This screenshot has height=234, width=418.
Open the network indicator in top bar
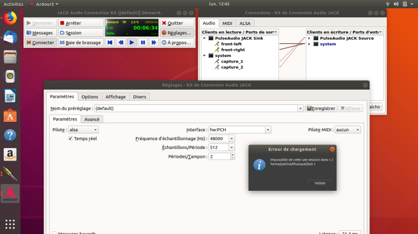(388, 4)
